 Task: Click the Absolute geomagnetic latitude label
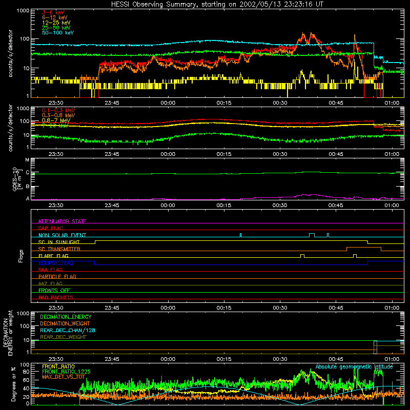[354, 366]
